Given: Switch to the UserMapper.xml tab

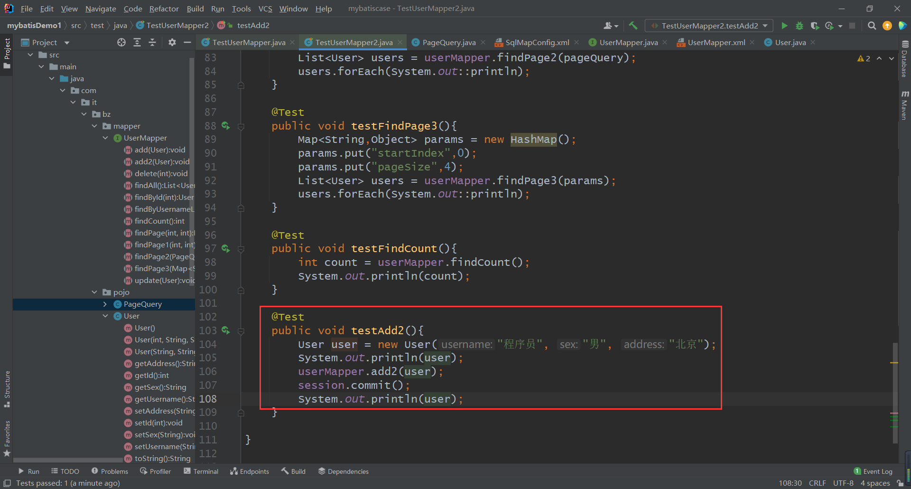Looking at the screenshot, I should point(716,43).
